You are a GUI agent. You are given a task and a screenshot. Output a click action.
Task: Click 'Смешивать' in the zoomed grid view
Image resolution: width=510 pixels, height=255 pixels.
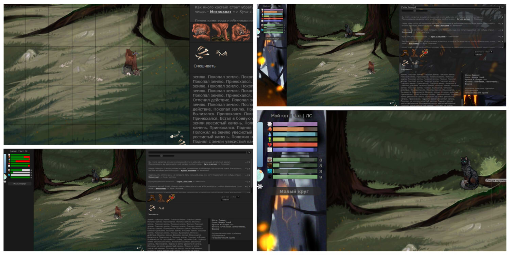[204, 66]
